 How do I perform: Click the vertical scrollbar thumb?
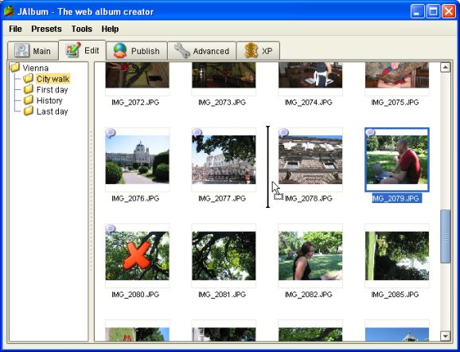446,237
